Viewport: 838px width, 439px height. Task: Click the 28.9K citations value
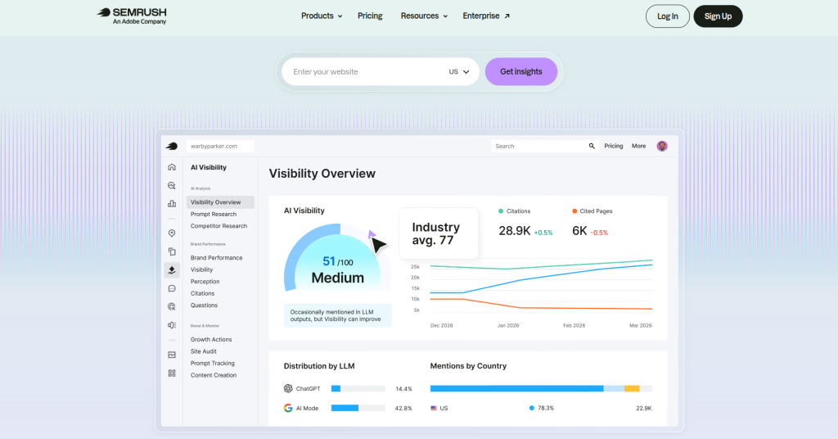[514, 231]
